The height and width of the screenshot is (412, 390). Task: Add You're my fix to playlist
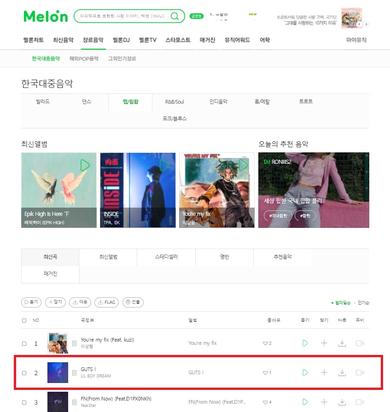point(324,343)
